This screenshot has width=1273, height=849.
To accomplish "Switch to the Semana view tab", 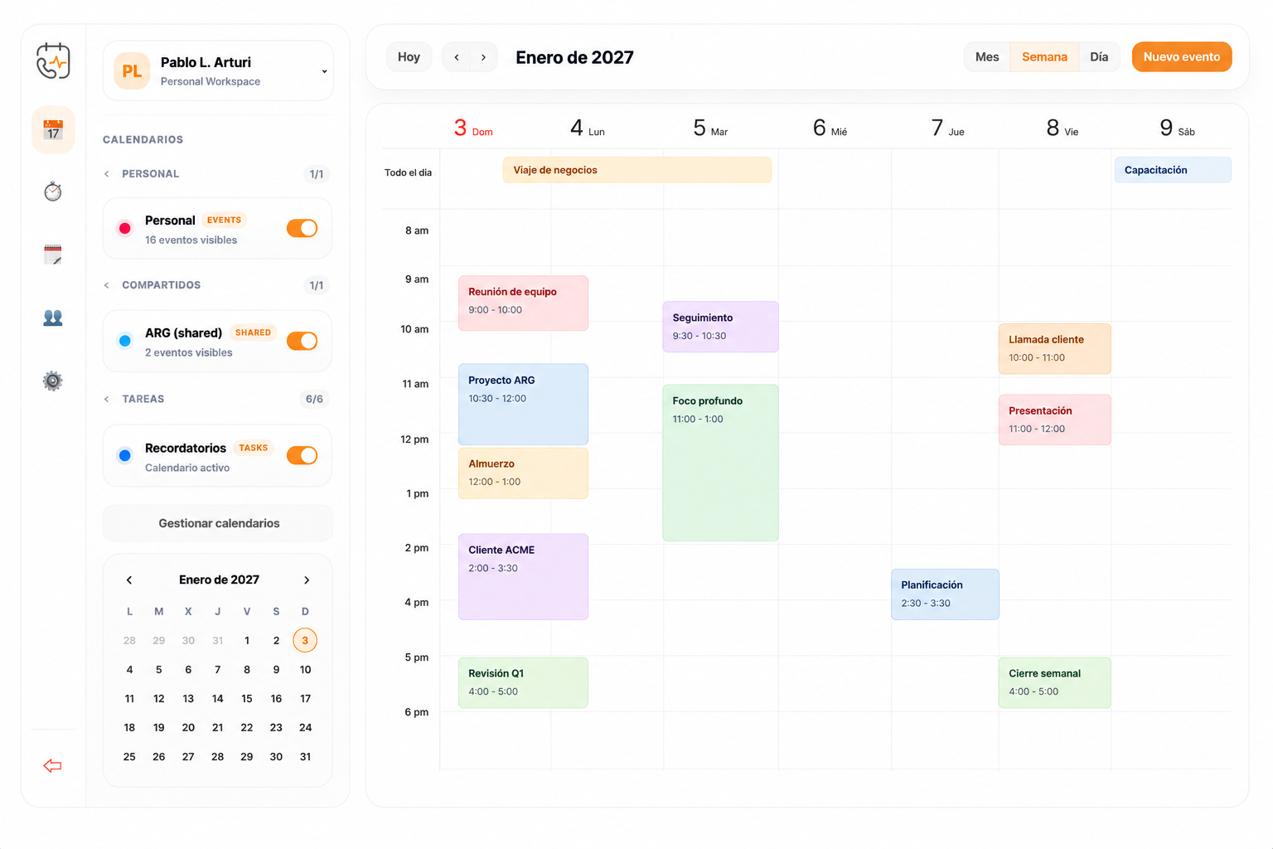I will [x=1044, y=57].
